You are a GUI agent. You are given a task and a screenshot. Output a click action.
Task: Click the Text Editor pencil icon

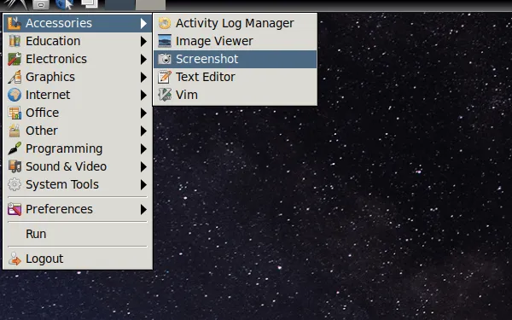[165, 77]
